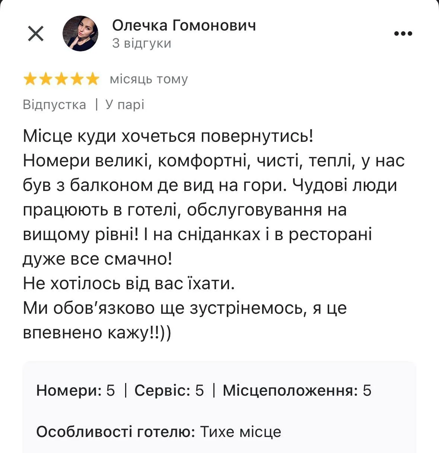
Task: Click the third yellow rating star
Action: click(61, 79)
